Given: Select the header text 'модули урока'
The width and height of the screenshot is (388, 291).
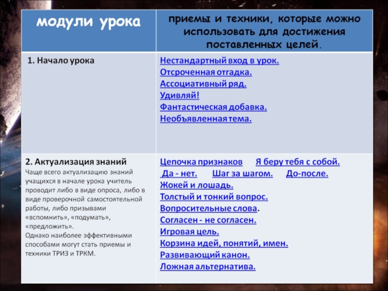Looking at the screenshot, I should click(88, 22).
